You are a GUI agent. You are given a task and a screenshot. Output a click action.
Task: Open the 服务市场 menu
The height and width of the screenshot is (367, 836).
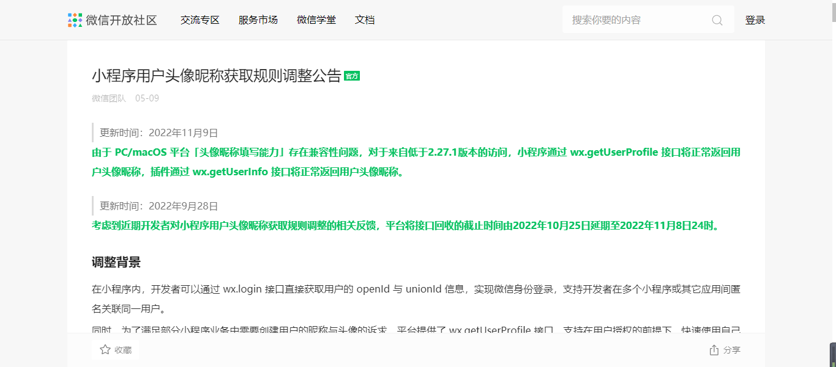pyautogui.click(x=258, y=20)
